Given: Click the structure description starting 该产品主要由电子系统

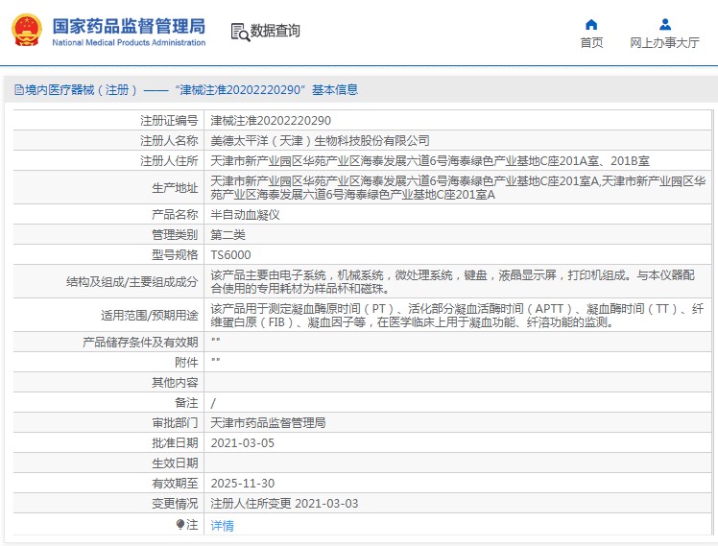Looking at the screenshot, I should click(453, 282).
